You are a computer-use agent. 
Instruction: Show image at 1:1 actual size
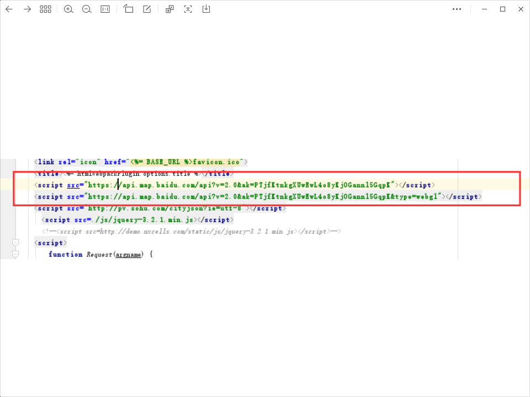(105, 9)
